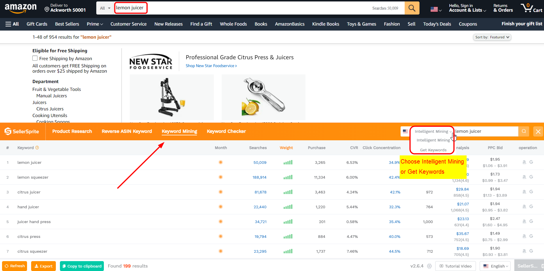Click the Keyword column help icon
544x271 pixels.
point(37,148)
